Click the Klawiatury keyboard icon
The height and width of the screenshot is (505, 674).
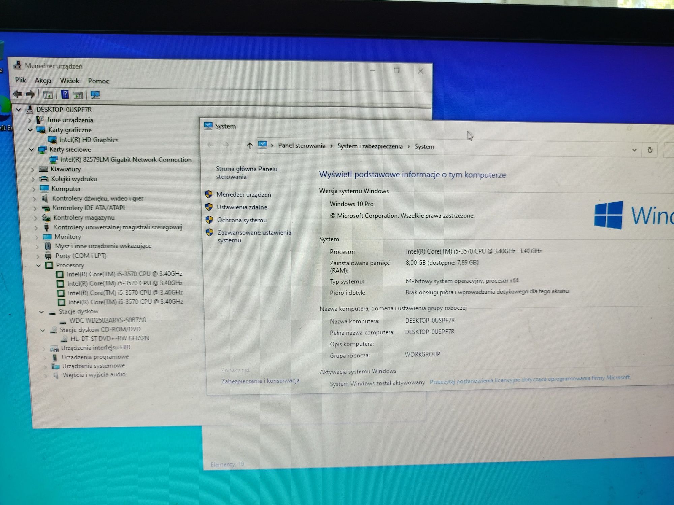(43, 169)
